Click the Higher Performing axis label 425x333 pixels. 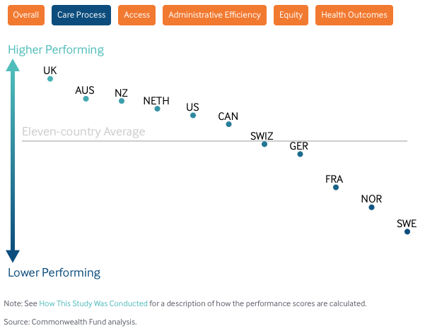56,50
